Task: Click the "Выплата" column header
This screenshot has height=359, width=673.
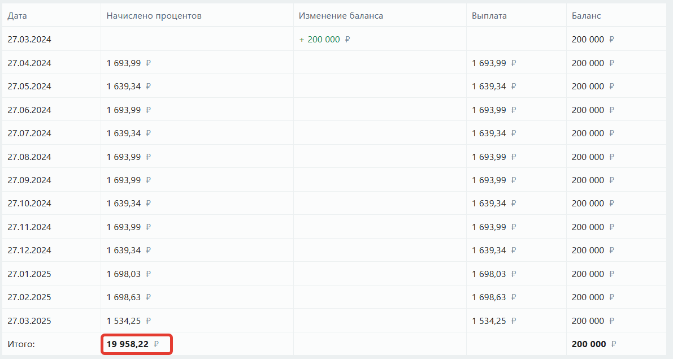Action: pos(489,16)
